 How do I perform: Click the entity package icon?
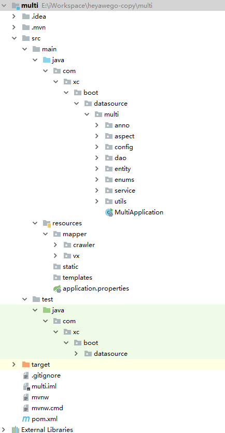109,169
